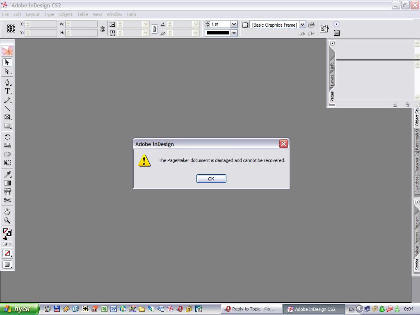Open the Window menu

114,14
